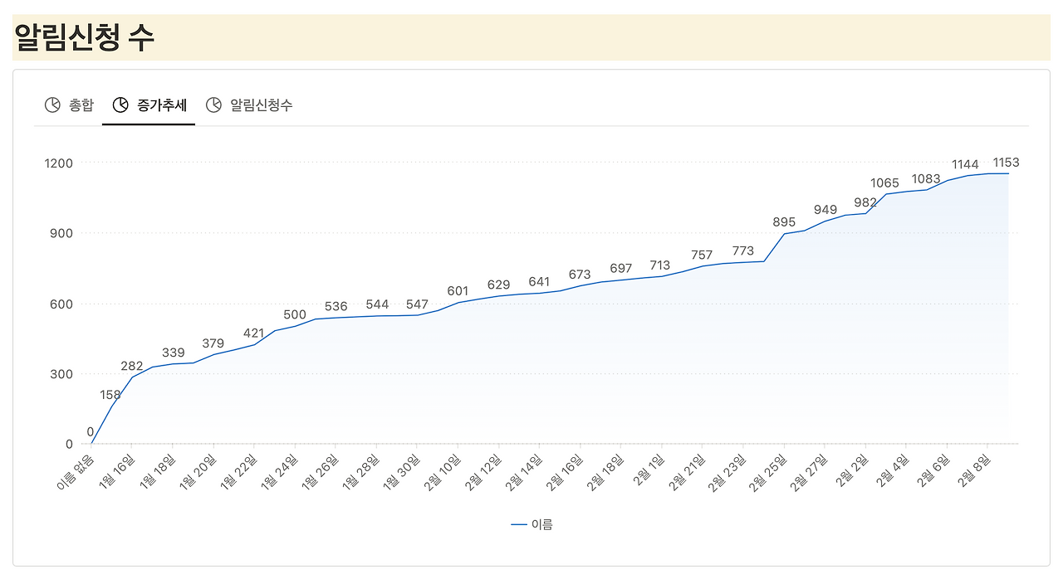Click the pie-chart icon beside 알림신청수
This screenshot has height=579, width=1063.
point(214,104)
